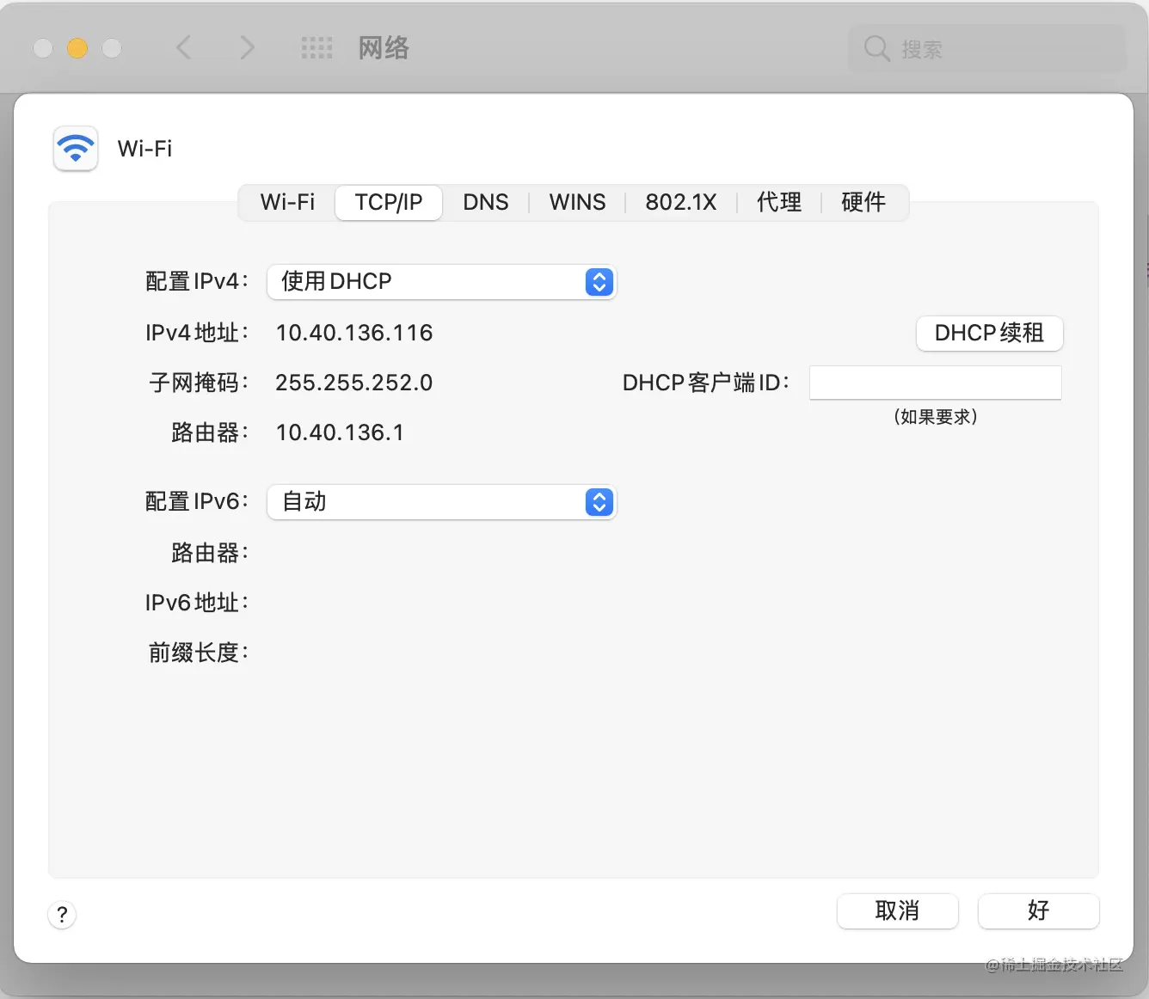Click the 配置IPv6 label
The width and height of the screenshot is (1149, 999).
pos(197,502)
